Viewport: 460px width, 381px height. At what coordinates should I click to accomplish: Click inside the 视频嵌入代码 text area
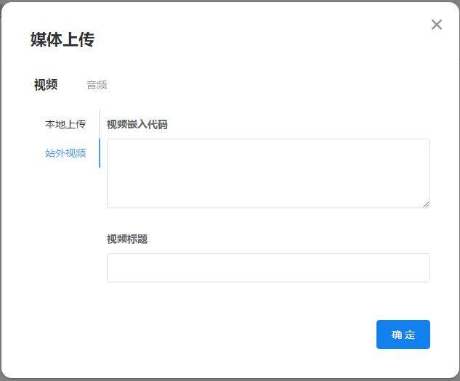(x=268, y=173)
